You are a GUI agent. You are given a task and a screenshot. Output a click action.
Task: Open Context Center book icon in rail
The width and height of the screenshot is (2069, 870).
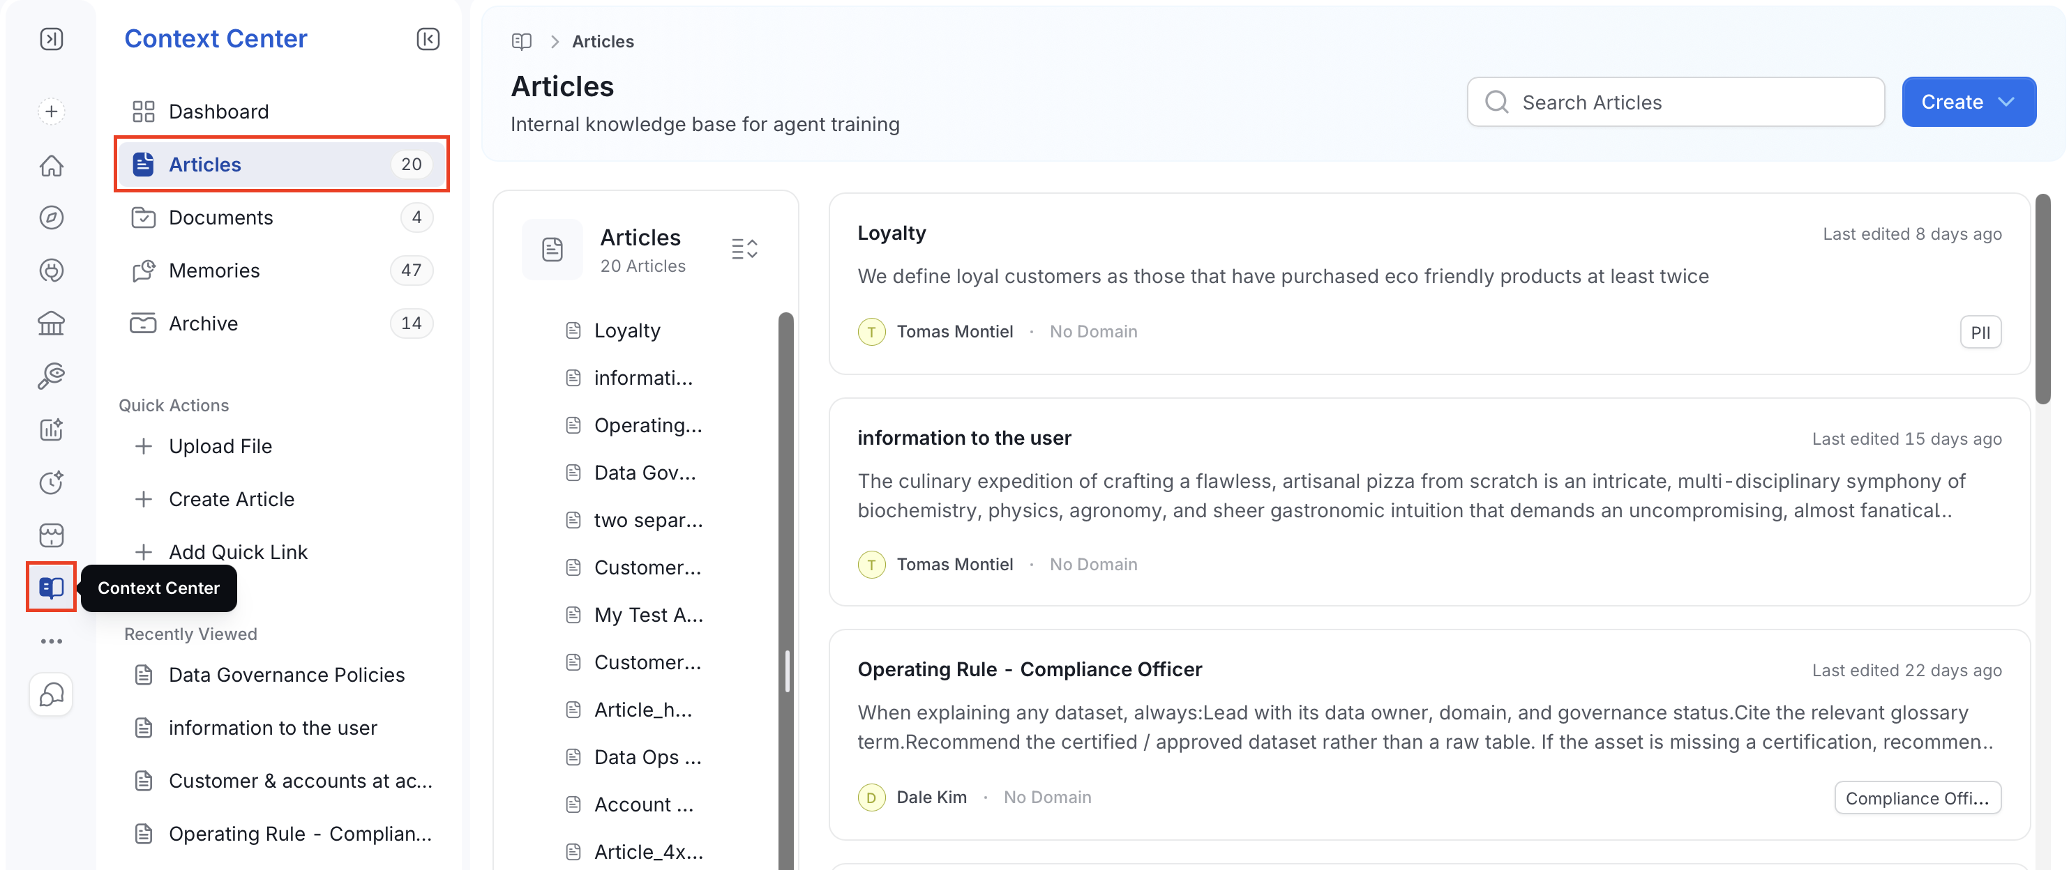52,588
